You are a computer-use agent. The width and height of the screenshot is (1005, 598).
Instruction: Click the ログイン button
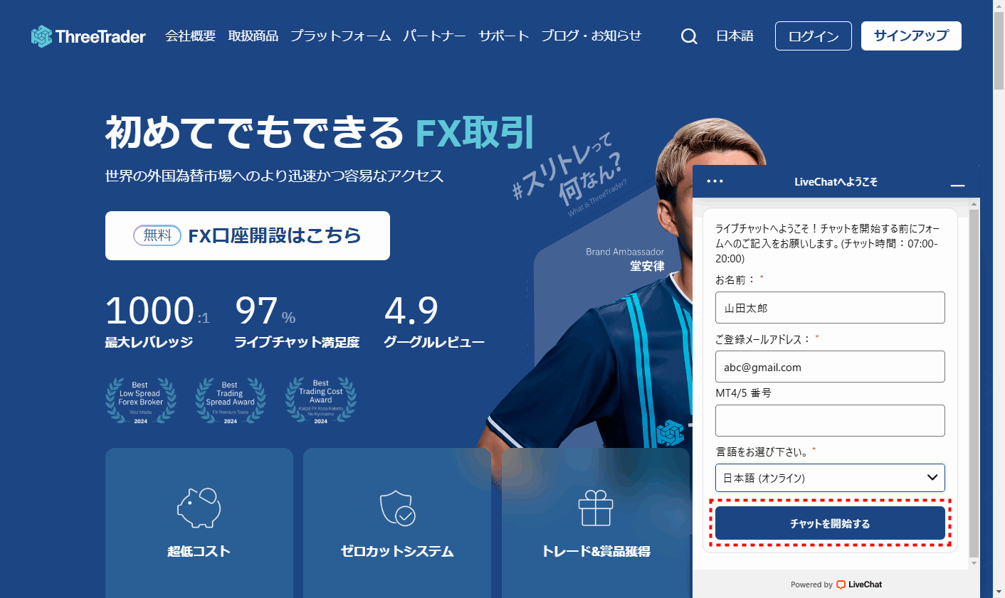[814, 36]
